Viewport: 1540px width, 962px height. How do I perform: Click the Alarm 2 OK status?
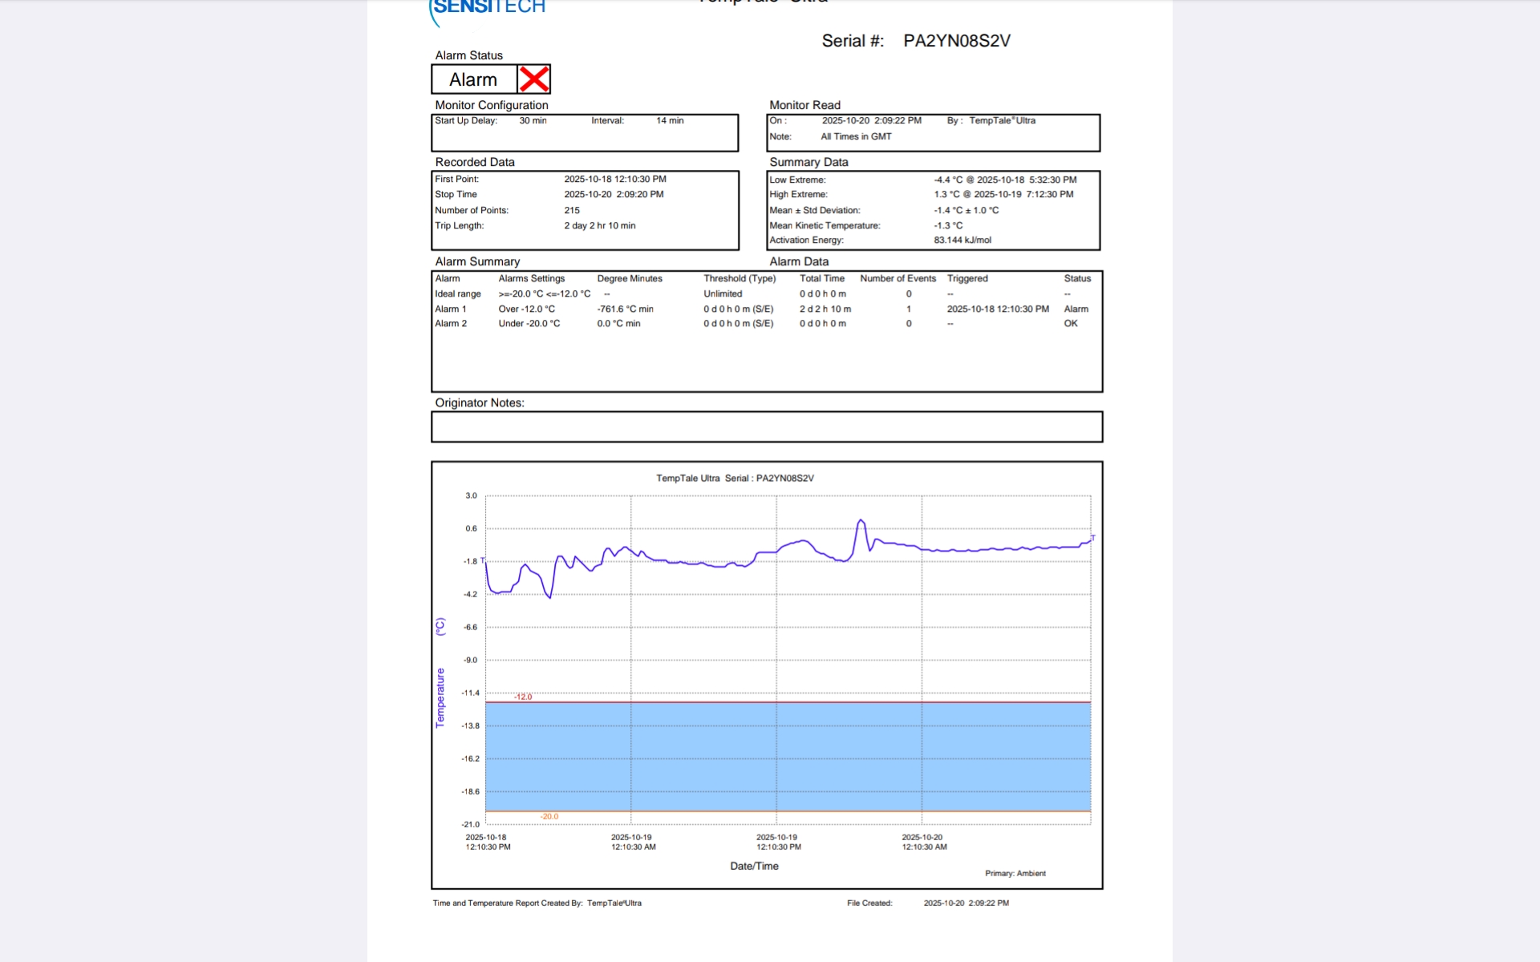1071,323
